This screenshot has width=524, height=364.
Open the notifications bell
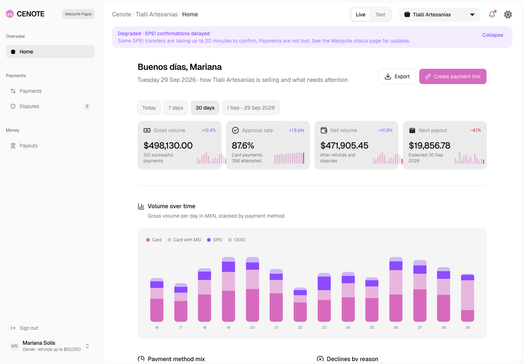492,15
